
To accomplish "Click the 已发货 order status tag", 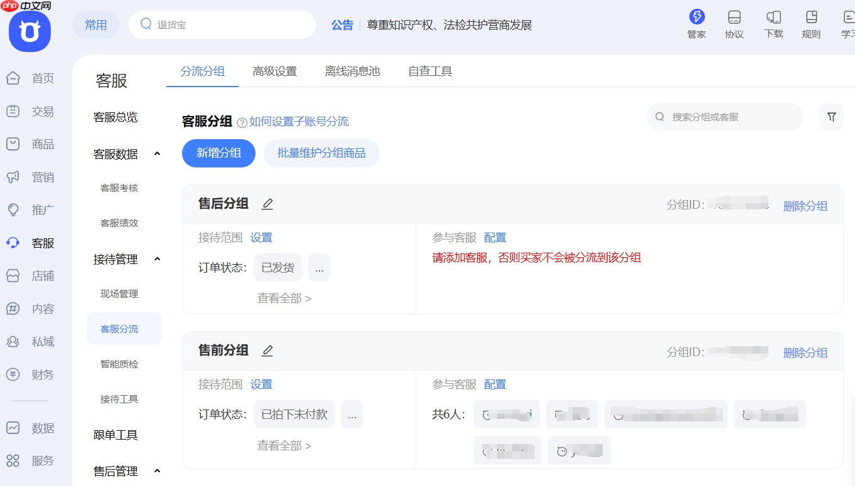I will 277,268.
